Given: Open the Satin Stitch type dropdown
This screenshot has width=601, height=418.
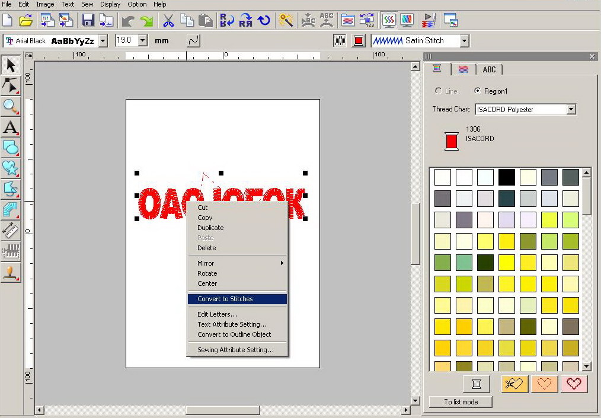Looking at the screenshot, I should coord(464,41).
